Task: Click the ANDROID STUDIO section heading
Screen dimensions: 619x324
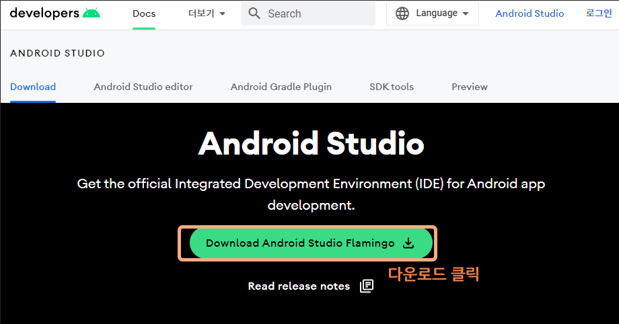Action: [58, 53]
